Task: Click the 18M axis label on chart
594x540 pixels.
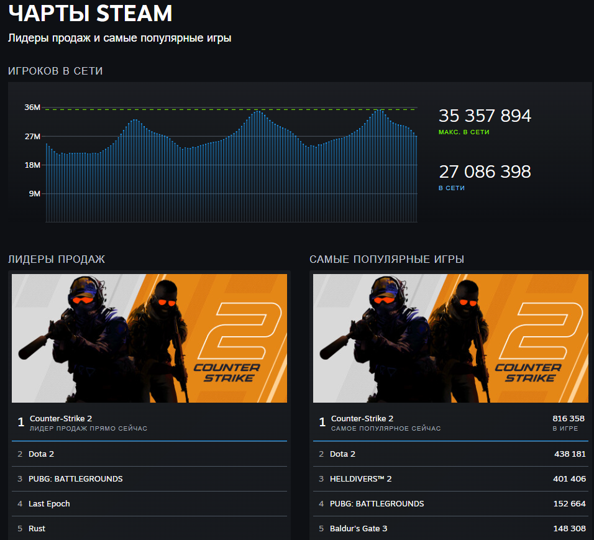Action: click(32, 165)
